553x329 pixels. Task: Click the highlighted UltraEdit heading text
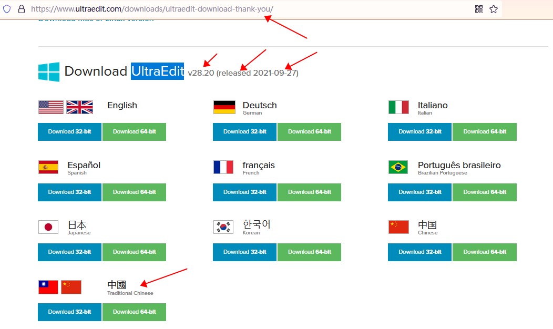[x=157, y=71]
